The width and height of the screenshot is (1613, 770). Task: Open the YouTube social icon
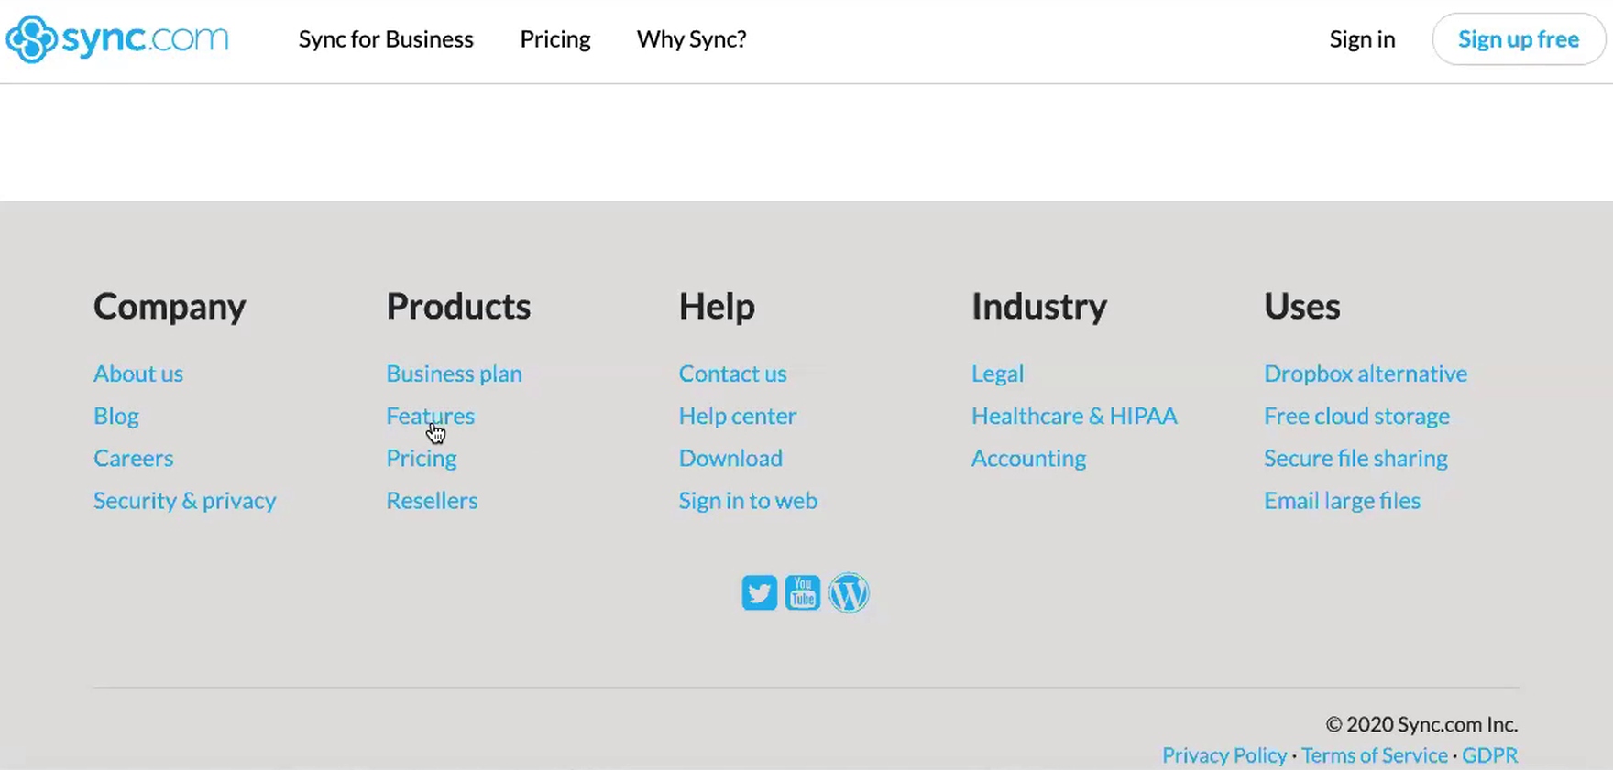point(803,593)
